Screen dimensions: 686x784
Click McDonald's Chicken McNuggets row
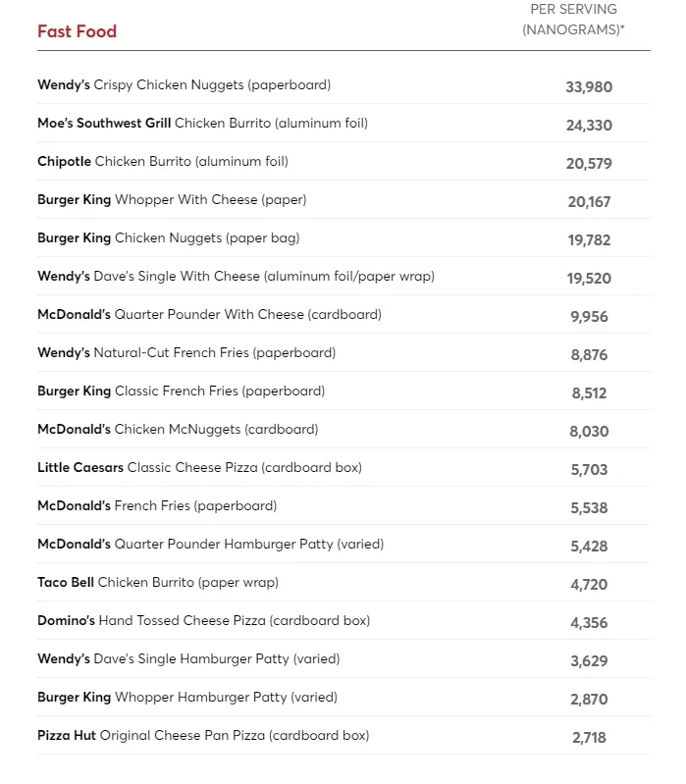(x=178, y=430)
